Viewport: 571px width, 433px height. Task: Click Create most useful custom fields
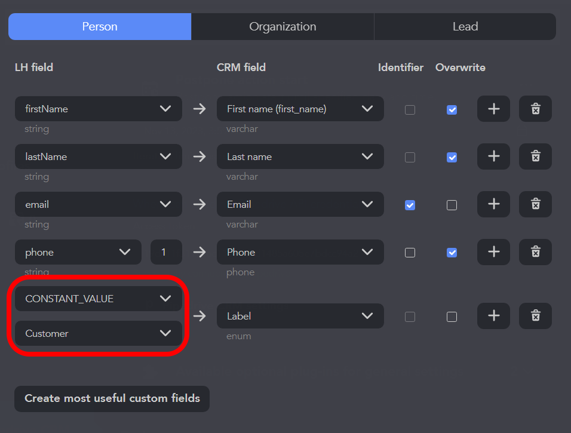coord(112,399)
